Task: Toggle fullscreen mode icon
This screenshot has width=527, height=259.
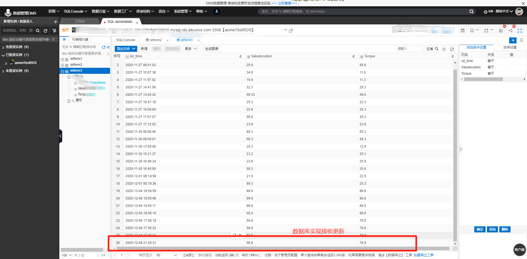Action: pos(520,30)
